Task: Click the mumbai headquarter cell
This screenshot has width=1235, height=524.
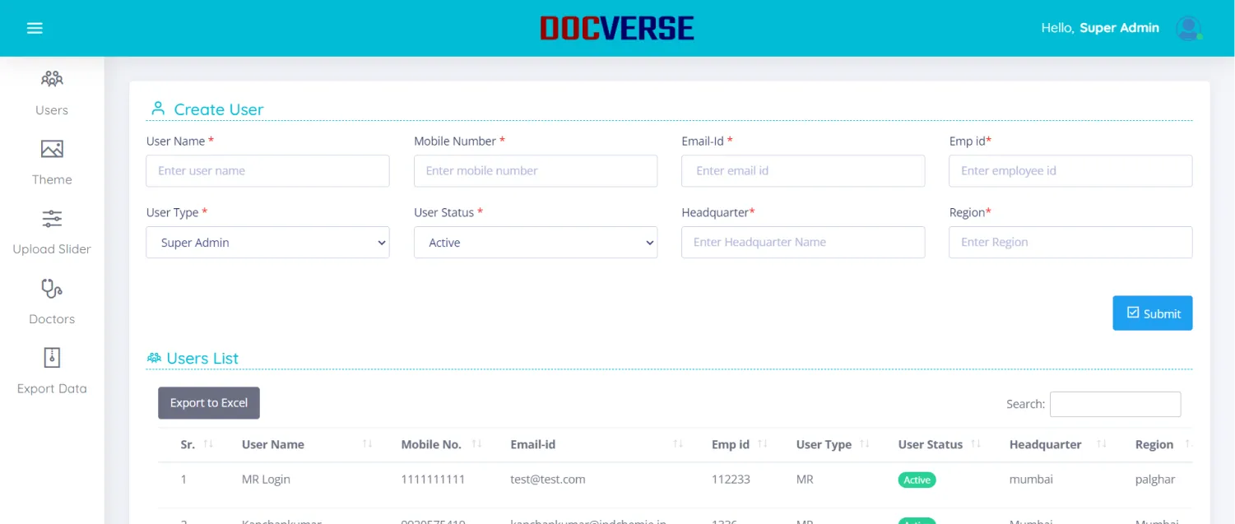Action: point(1031,480)
